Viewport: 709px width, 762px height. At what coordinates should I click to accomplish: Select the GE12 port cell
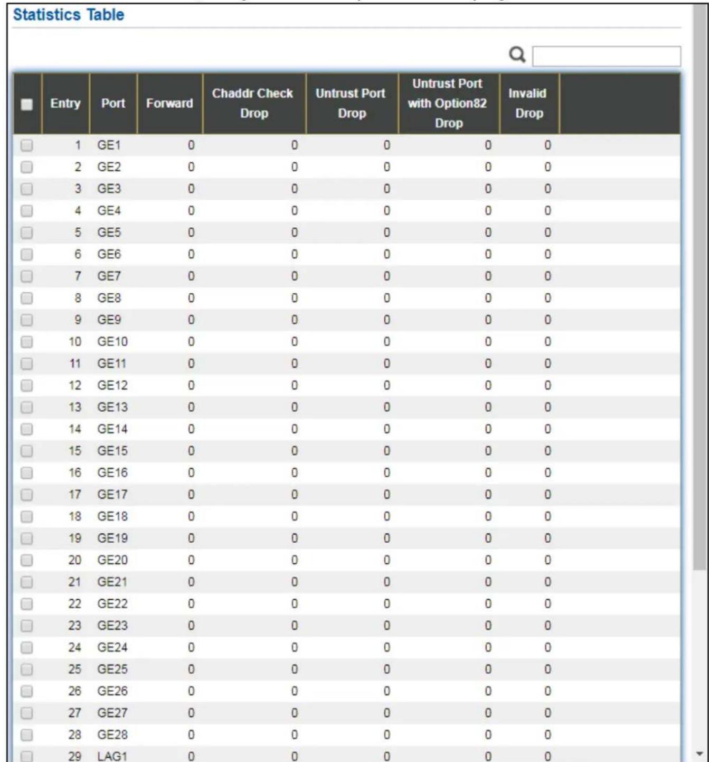point(112,386)
